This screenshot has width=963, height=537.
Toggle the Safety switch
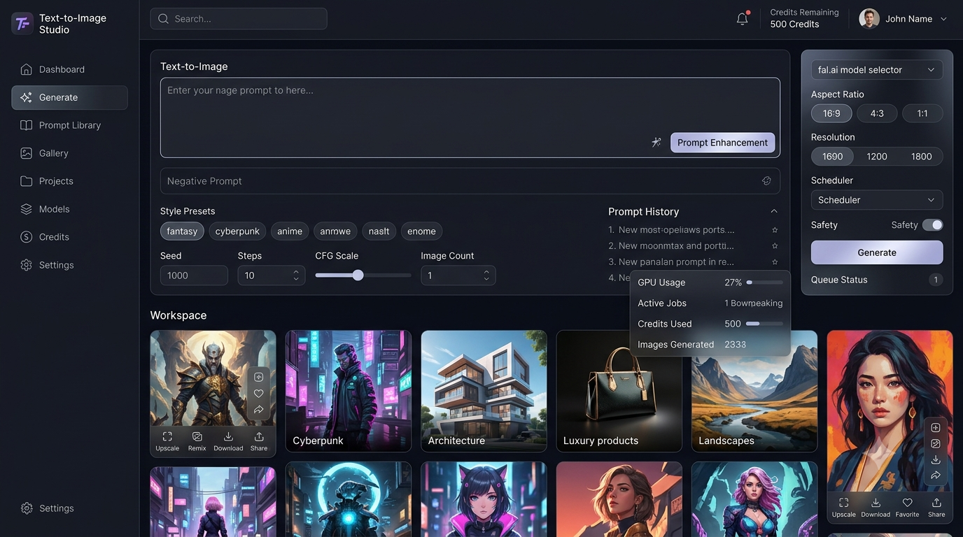tap(932, 224)
